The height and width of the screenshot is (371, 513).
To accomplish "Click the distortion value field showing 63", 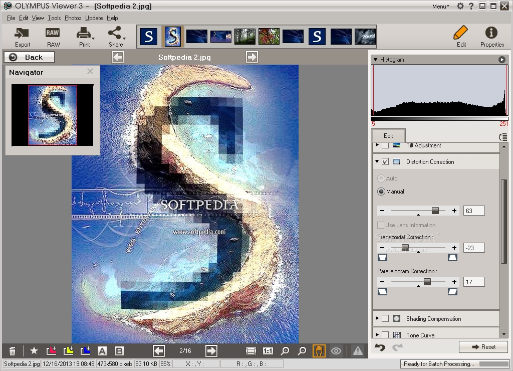I will click(474, 211).
